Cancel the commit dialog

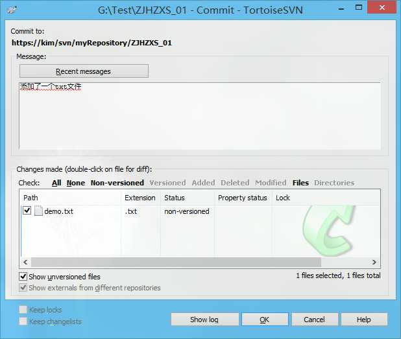point(315,320)
